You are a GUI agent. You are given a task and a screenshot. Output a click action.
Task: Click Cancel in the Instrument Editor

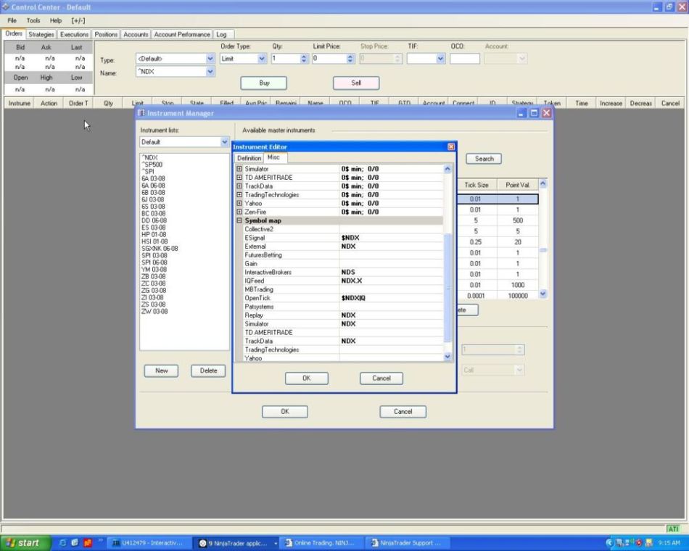[x=381, y=378]
